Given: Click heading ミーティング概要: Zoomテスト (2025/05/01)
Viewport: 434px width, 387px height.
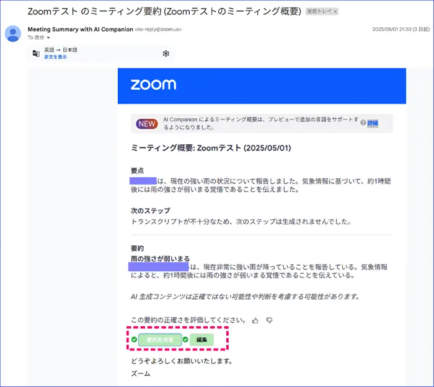Looking at the screenshot, I should [x=211, y=148].
